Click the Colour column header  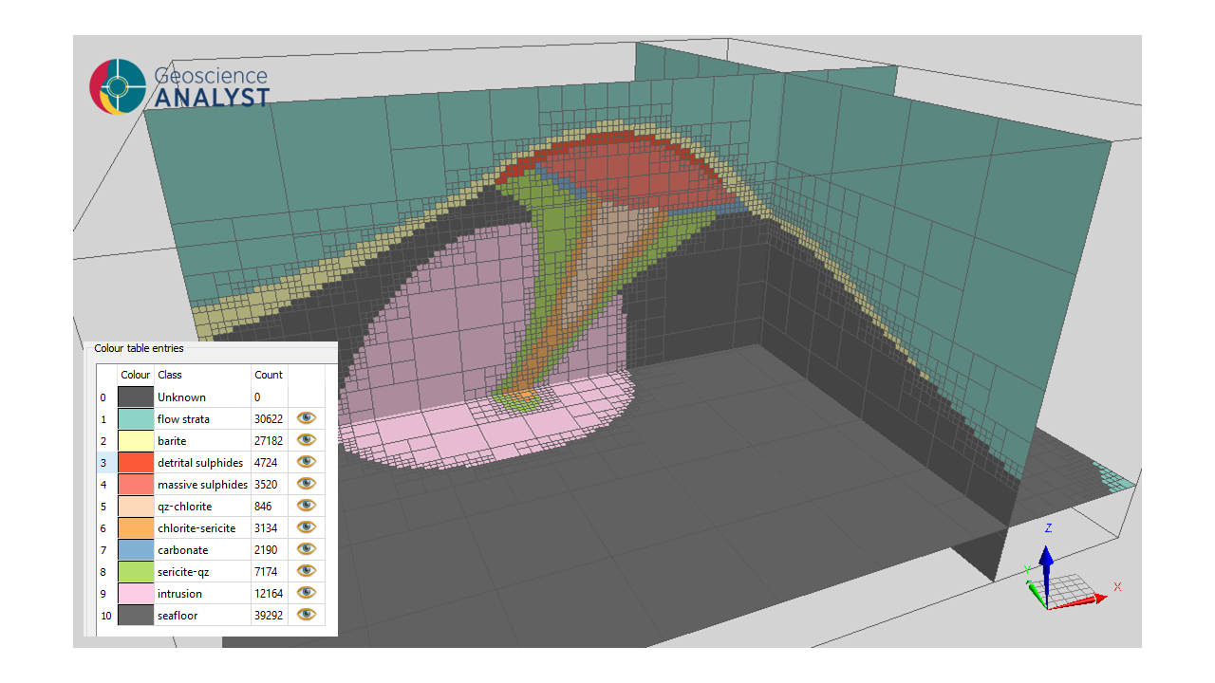tap(136, 375)
